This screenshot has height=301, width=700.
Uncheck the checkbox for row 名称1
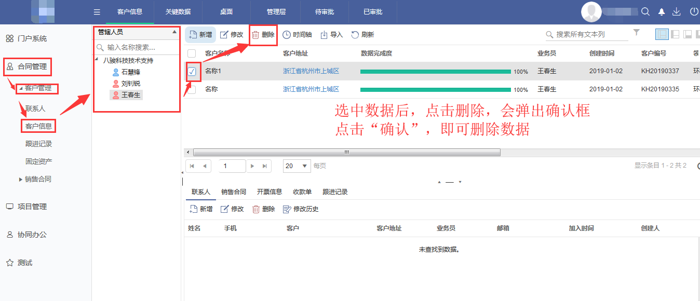[192, 72]
